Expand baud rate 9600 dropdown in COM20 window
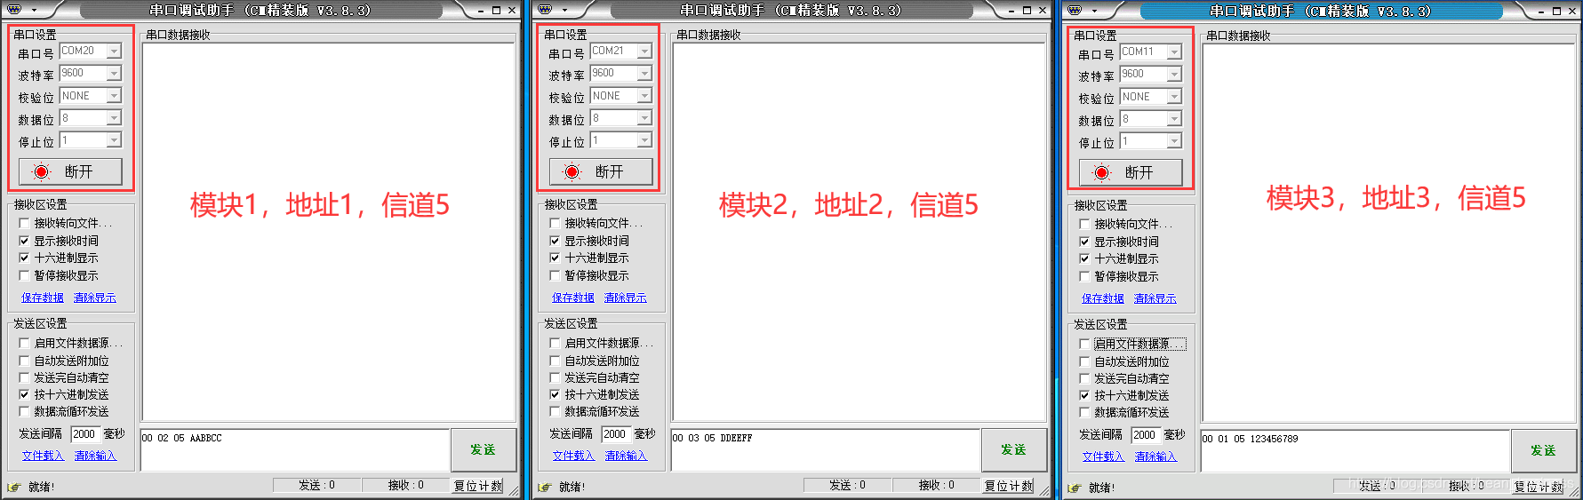This screenshot has height=500, width=1583. click(x=114, y=73)
